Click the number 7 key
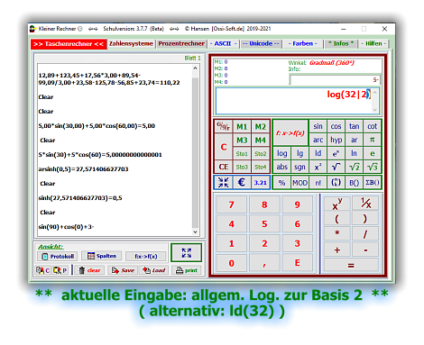 click(x=231, y=204)
